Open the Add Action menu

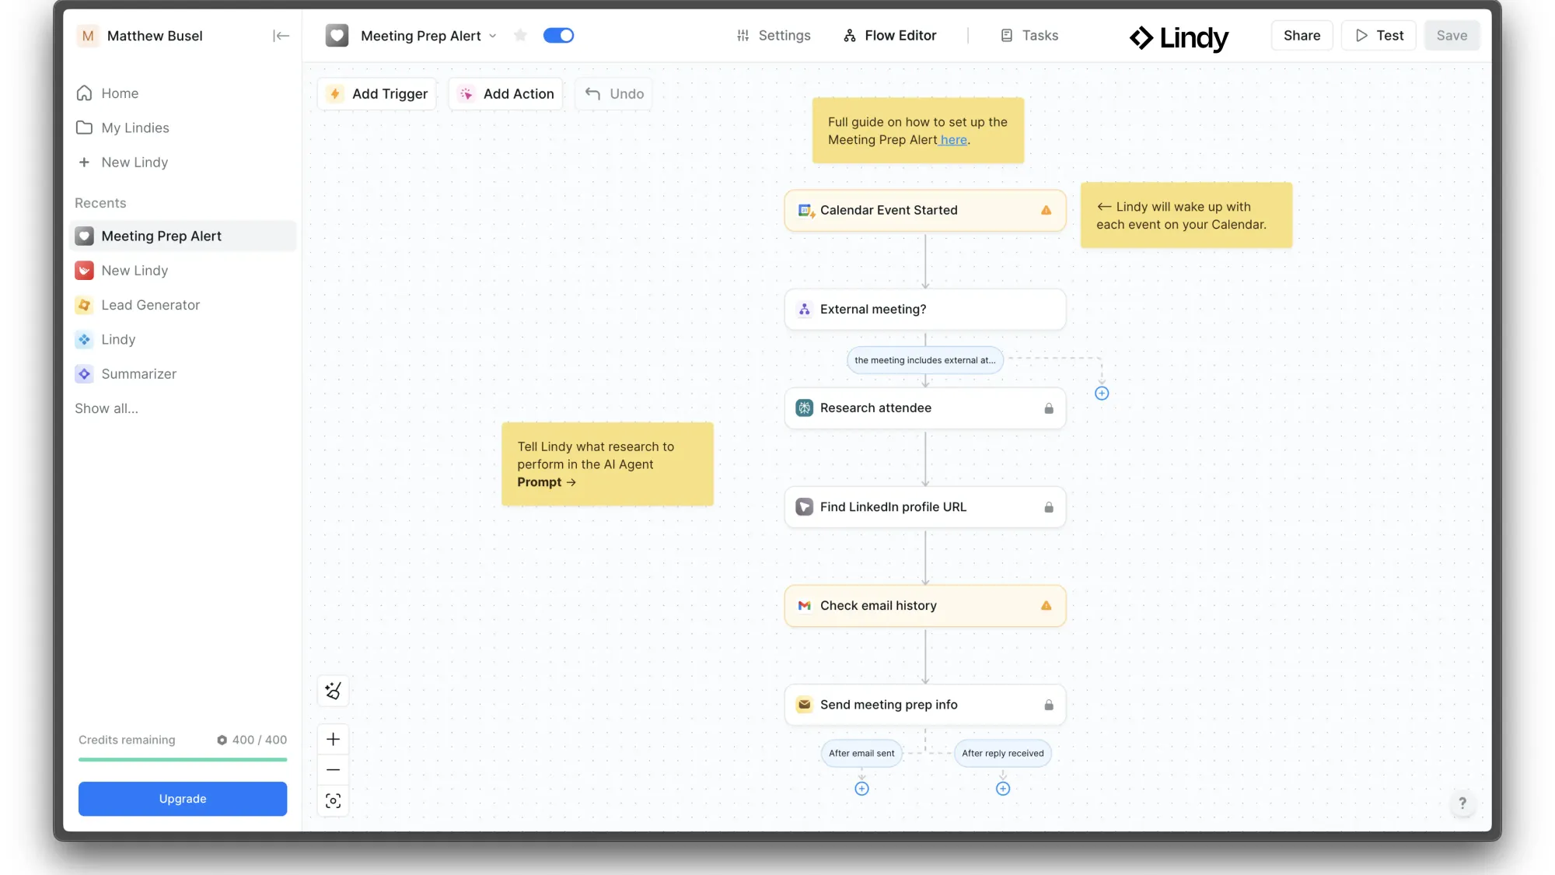point(506,94)
